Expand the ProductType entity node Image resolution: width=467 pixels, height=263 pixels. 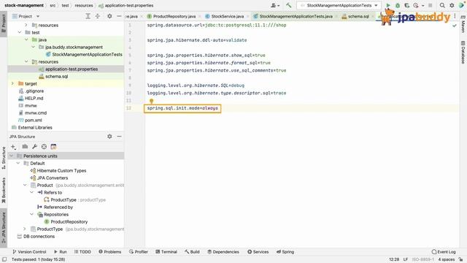25,229
